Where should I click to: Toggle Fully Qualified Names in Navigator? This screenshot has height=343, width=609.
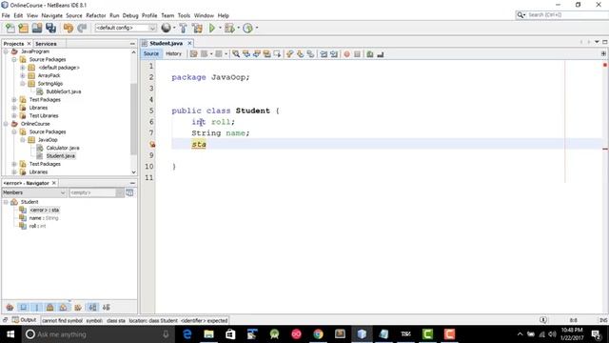tap(78, 308)
